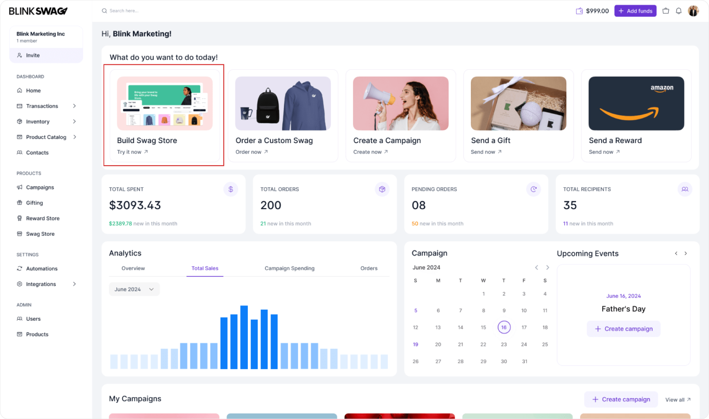Expand the Transactions sidebar menu
Screen dimensions: 709x419
(x=74, y=106)
